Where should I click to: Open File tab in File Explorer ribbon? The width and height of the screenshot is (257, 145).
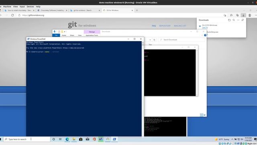(56, 35)
